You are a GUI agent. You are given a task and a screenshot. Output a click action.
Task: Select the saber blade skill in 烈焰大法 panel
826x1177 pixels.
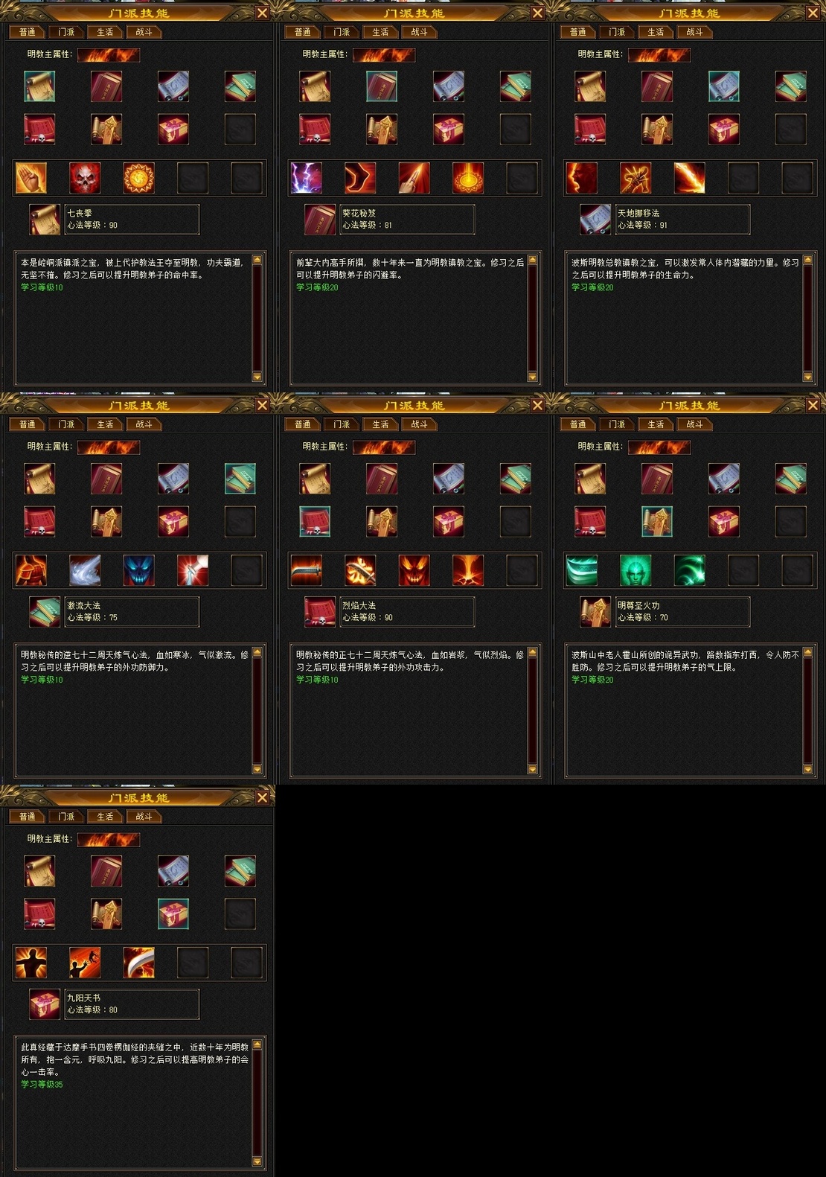tap(307, 570)
